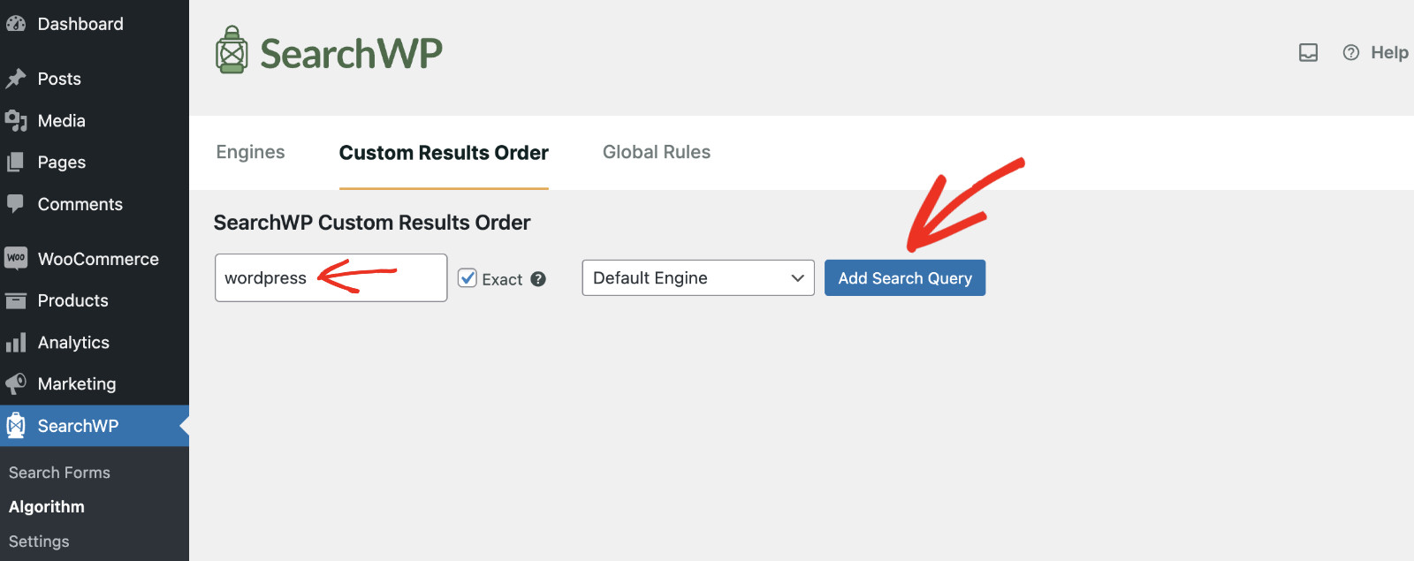Click the SearchWP lantern sidebar icon
Image resolution: width=1414 pixels, height=561 pixels.
(x=16, y=426)
